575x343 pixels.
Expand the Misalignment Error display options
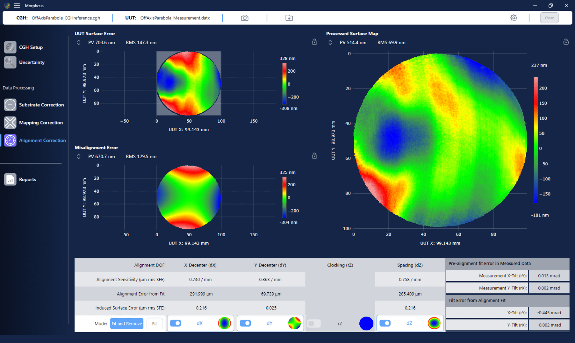pos(79,156)
